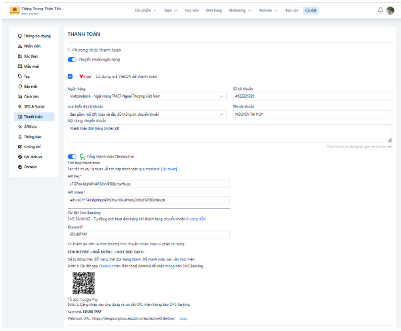Click the Tiếng Trung Thần Tốc logo
Viewport: 401px width, 331px height.
pyautogui.click(x=14, y=10)
